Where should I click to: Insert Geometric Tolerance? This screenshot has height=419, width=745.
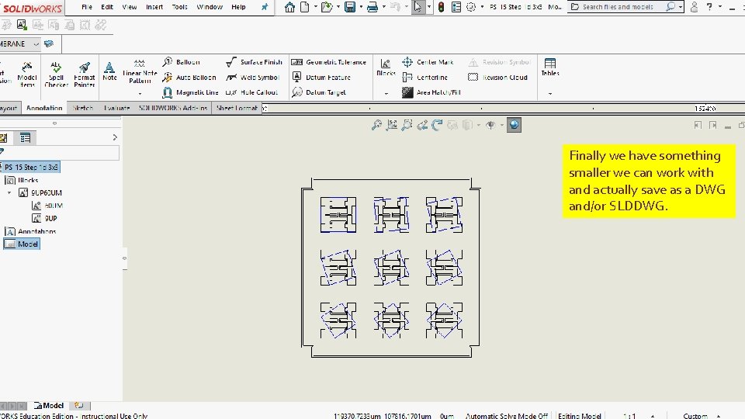tap(328, 62)
